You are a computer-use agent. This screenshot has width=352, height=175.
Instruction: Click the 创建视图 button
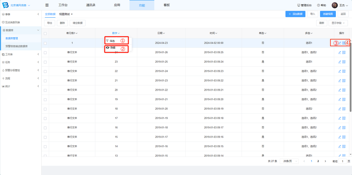(x=328, y=14)
